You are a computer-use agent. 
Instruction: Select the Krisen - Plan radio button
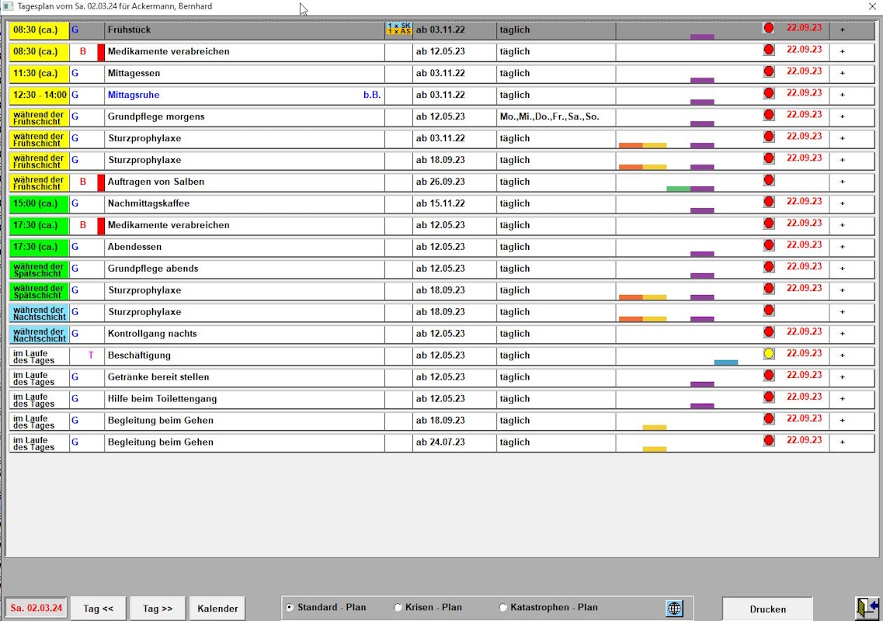[x=398, y=608]
